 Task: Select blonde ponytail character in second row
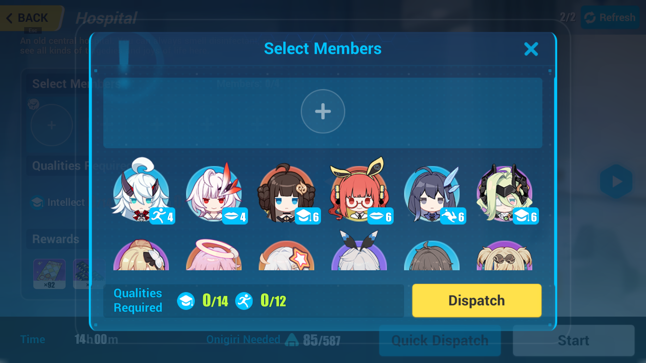click(141, 255)
